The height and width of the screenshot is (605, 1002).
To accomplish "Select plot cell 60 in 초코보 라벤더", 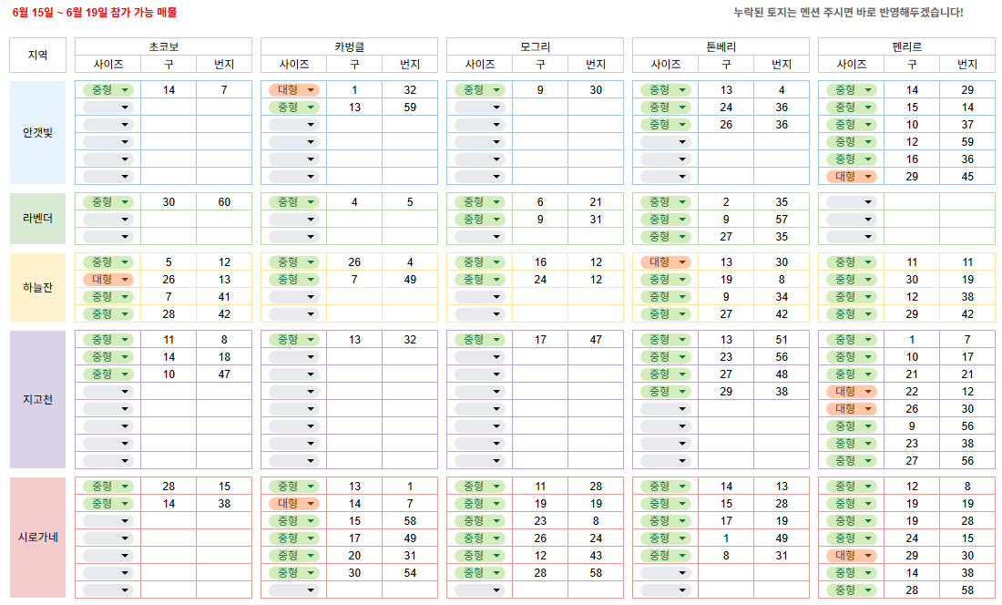I will pyautogui.click(x=224, y=202).
